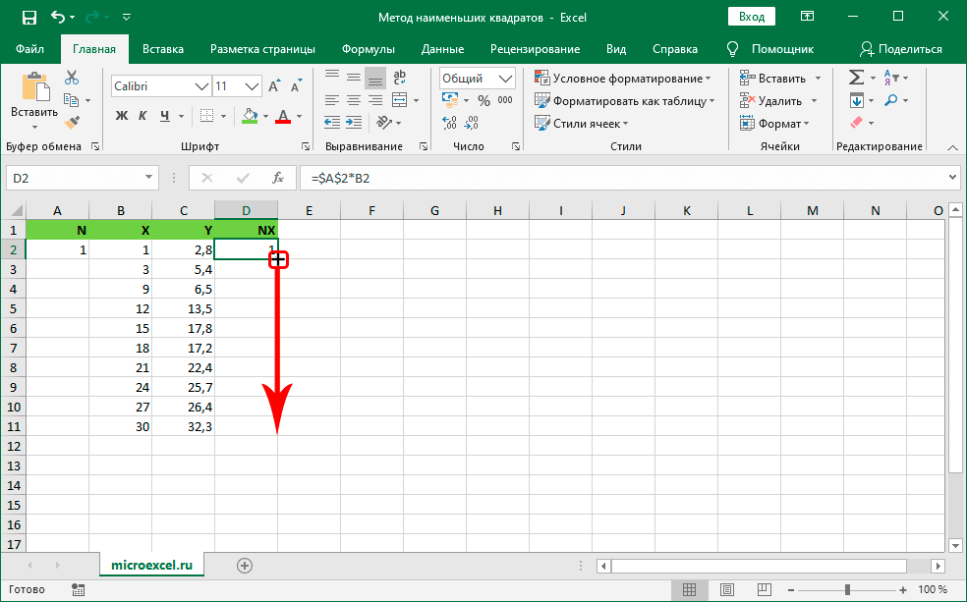
Task: Click the Поделиться share button
Action: (x=900, y=49)
